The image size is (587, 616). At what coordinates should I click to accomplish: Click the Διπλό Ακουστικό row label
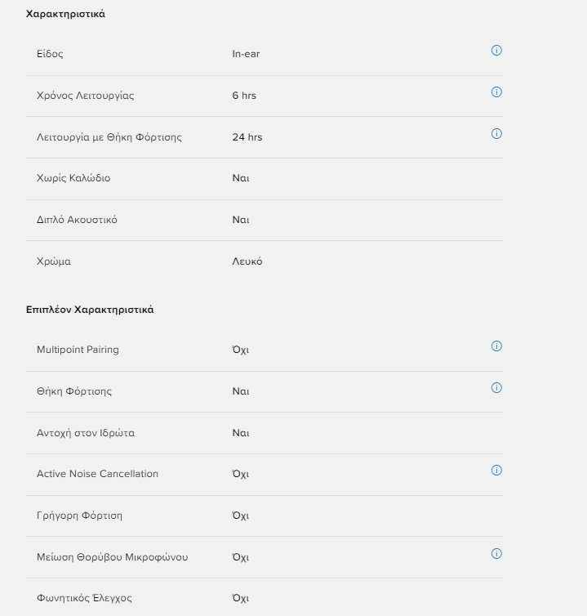point(77,220)
